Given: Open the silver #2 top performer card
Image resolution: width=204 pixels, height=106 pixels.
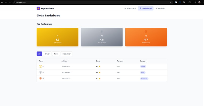Looking at the screenshot, I should click(102, 37).
